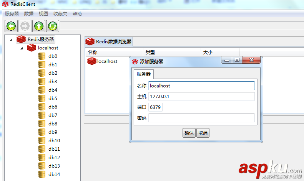Viewport: 304px width, 181px height.
Task: Close the 添加服务器 dialog
Action: click(x=251, y=60)
